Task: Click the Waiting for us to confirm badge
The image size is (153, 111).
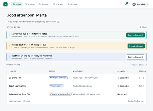Action: click(60, 94)
